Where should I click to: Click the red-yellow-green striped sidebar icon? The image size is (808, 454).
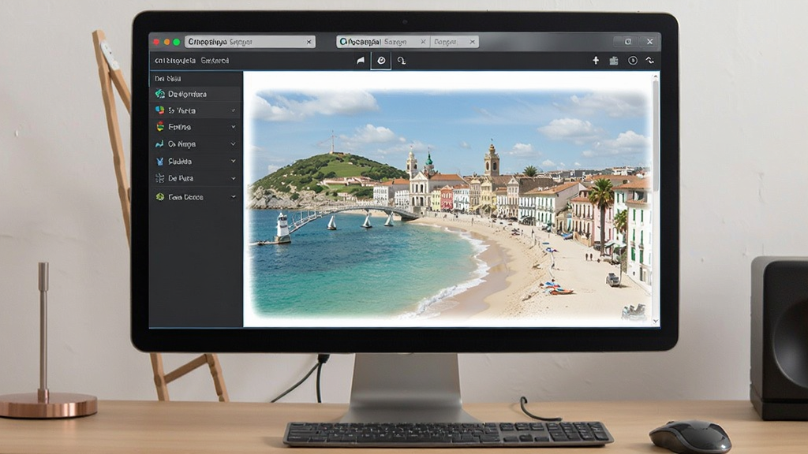(160, 127)
